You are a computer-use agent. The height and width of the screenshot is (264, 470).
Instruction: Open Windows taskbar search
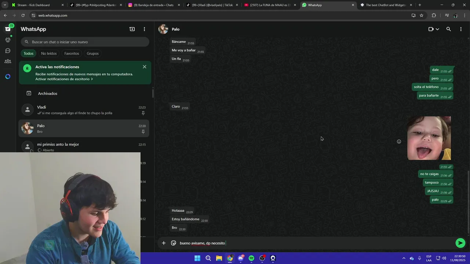[x=208, y=258]
